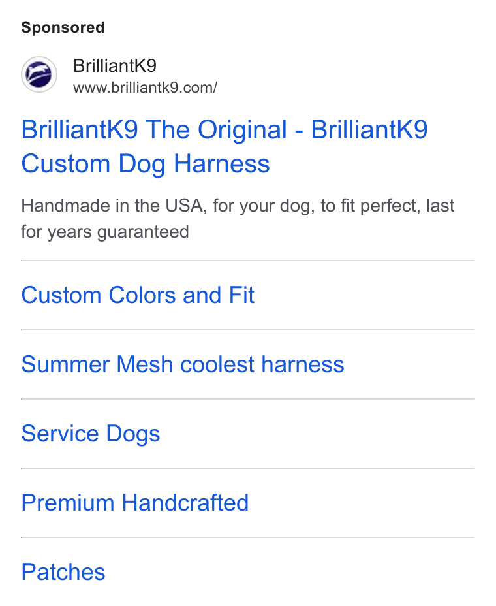Click the word "Handcrafted" in the premium link
Image resolution: width=496 pixels, height=606 pixels.
[x=185, y=503]
